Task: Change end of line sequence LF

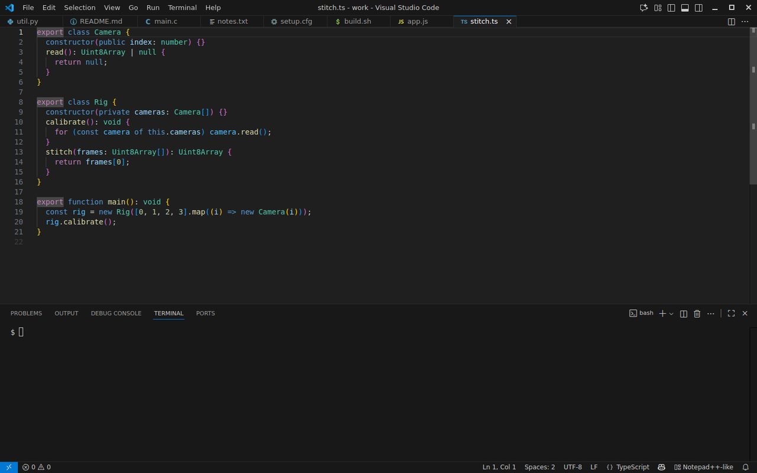Action: point(594,467)
